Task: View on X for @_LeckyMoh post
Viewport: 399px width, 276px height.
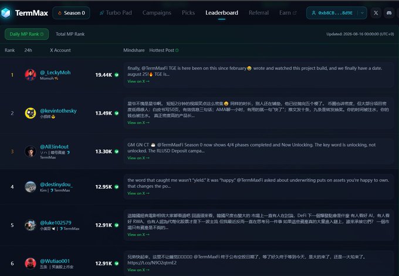Action: click(x=138, y=82)
